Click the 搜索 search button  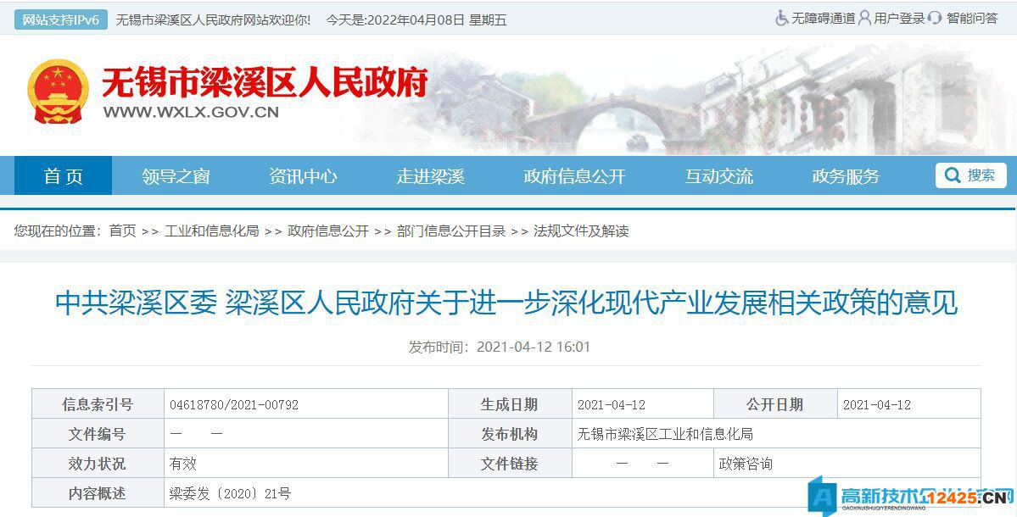tap(978, 175)
